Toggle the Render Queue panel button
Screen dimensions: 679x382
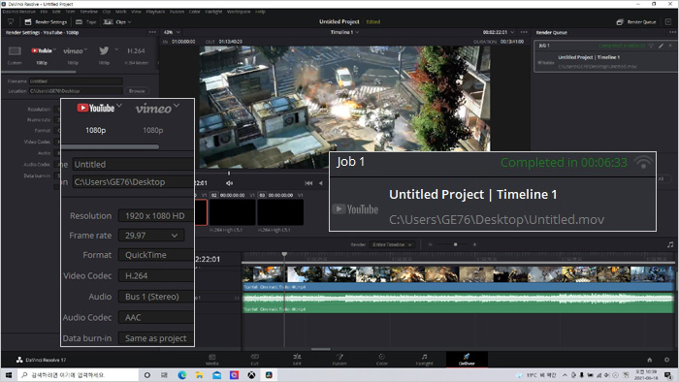pos(636,21)
